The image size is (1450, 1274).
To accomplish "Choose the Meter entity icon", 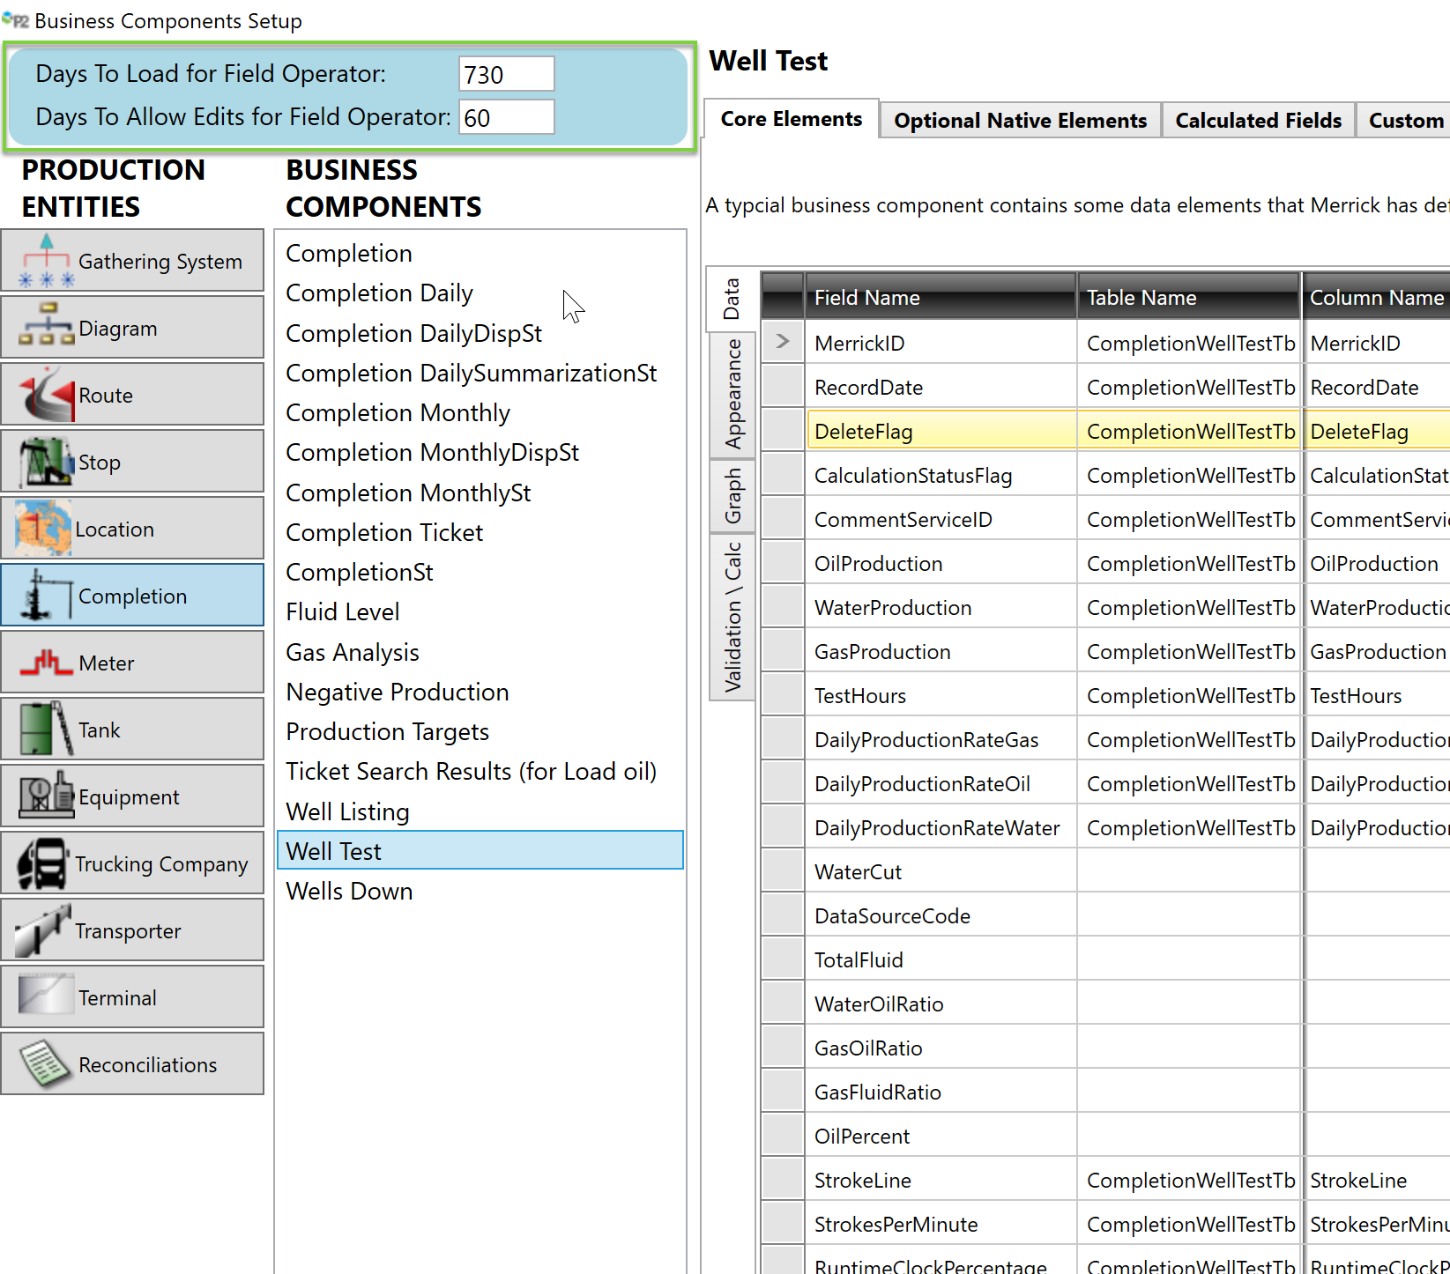I will [46, 663].
